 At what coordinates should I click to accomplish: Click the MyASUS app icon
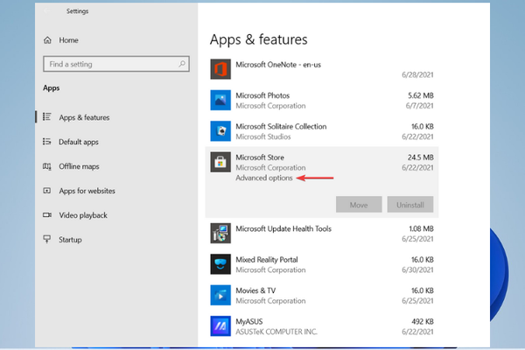[x=220, y=326]
